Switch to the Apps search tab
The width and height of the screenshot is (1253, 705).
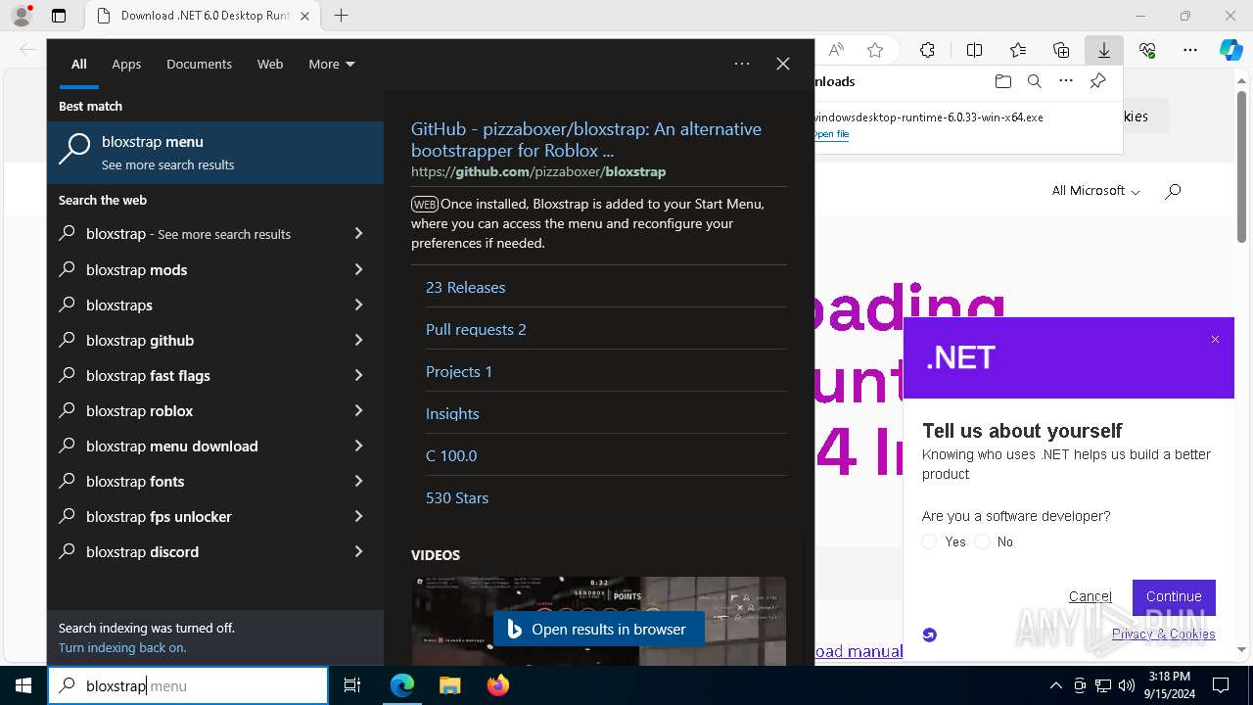click(x=126, y=64)
